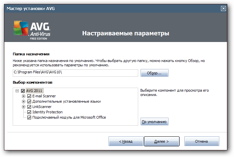The image size is (234, 157).
Task: Proceed with Далее > button
Action: click(x=162, y=141)
